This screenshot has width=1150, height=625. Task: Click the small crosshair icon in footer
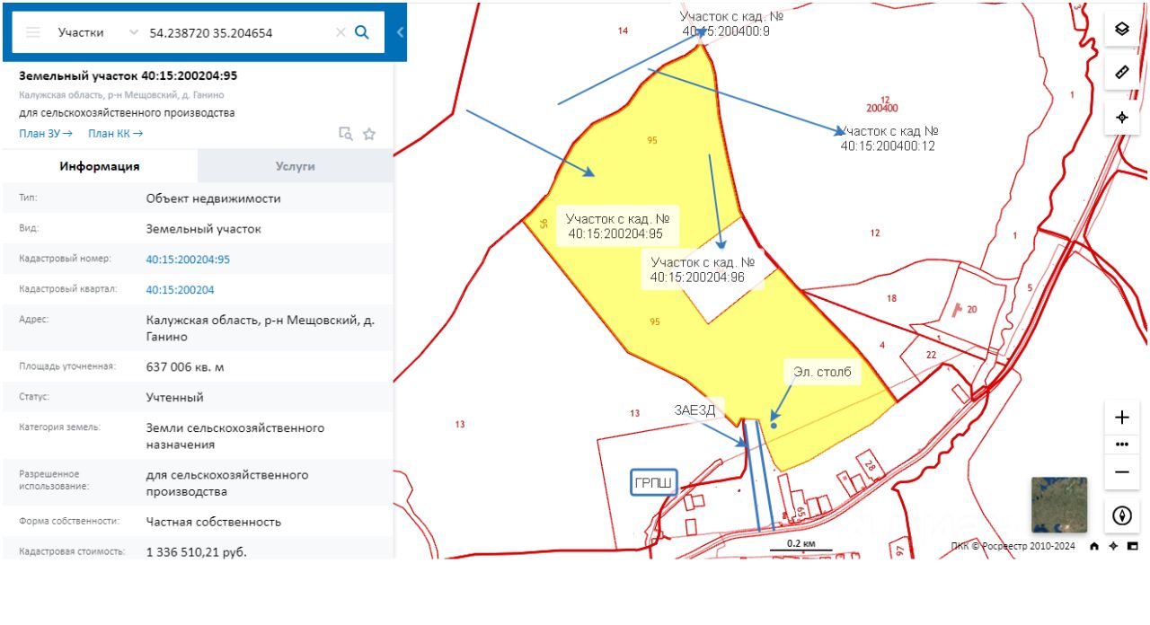pyautogui.click(x=1113, y=546)
